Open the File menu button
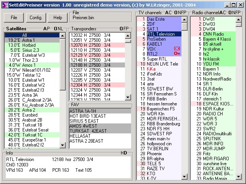Viewport: 246px width, 184px height. tap(14, 18)
